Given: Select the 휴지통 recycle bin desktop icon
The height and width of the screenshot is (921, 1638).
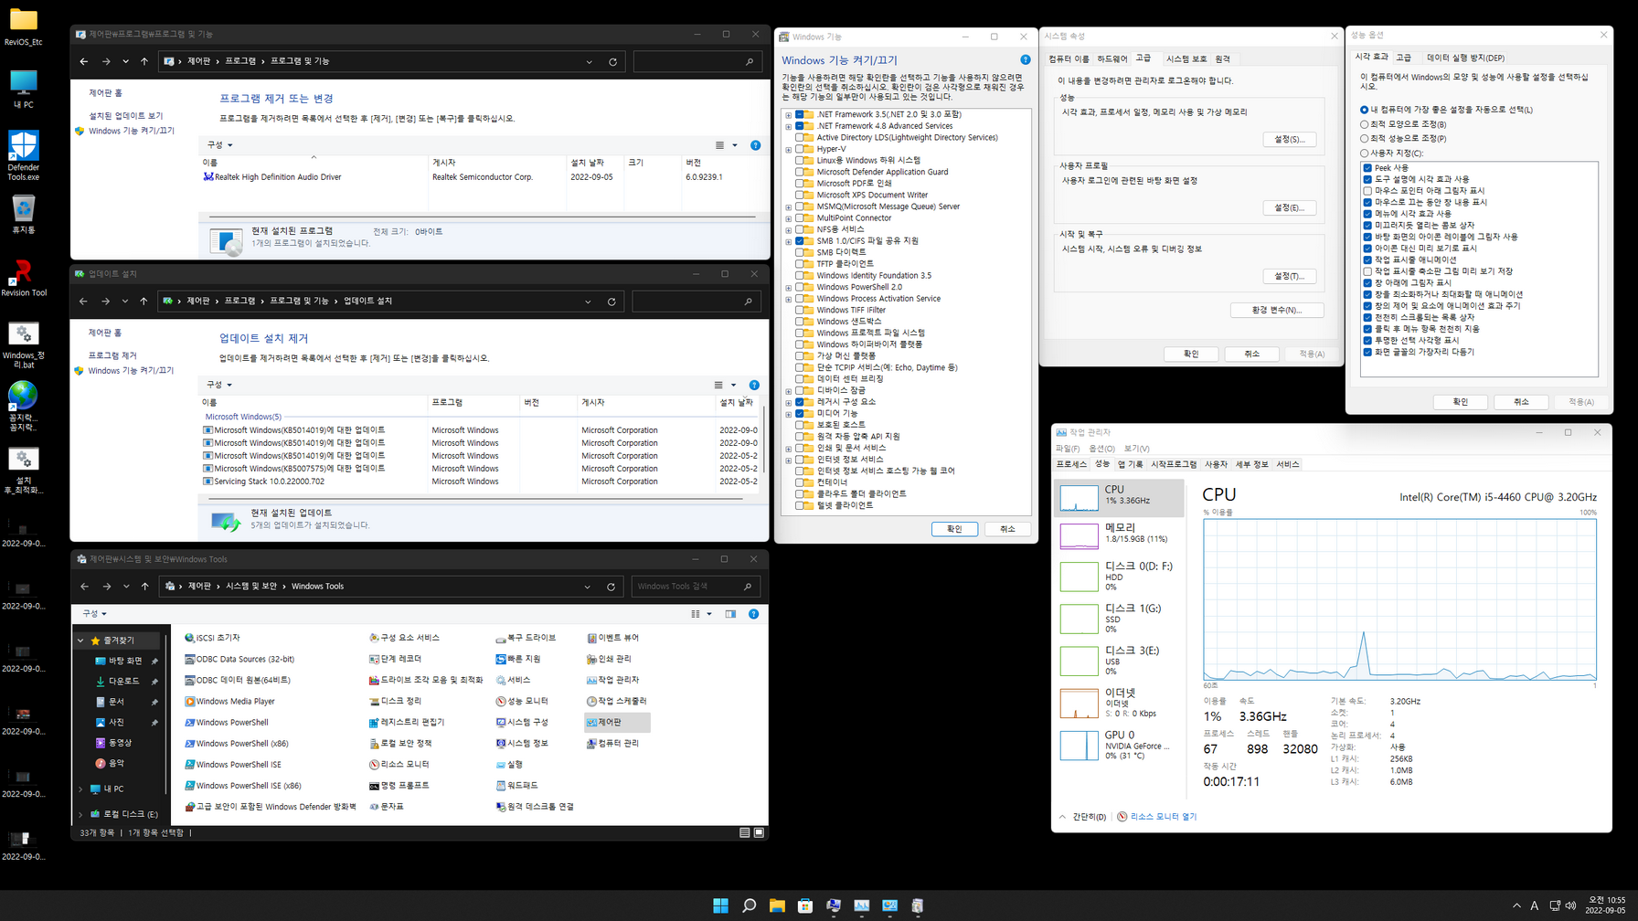Looking at the screenshot, I should pyautogui.click(x=23, y=216).
